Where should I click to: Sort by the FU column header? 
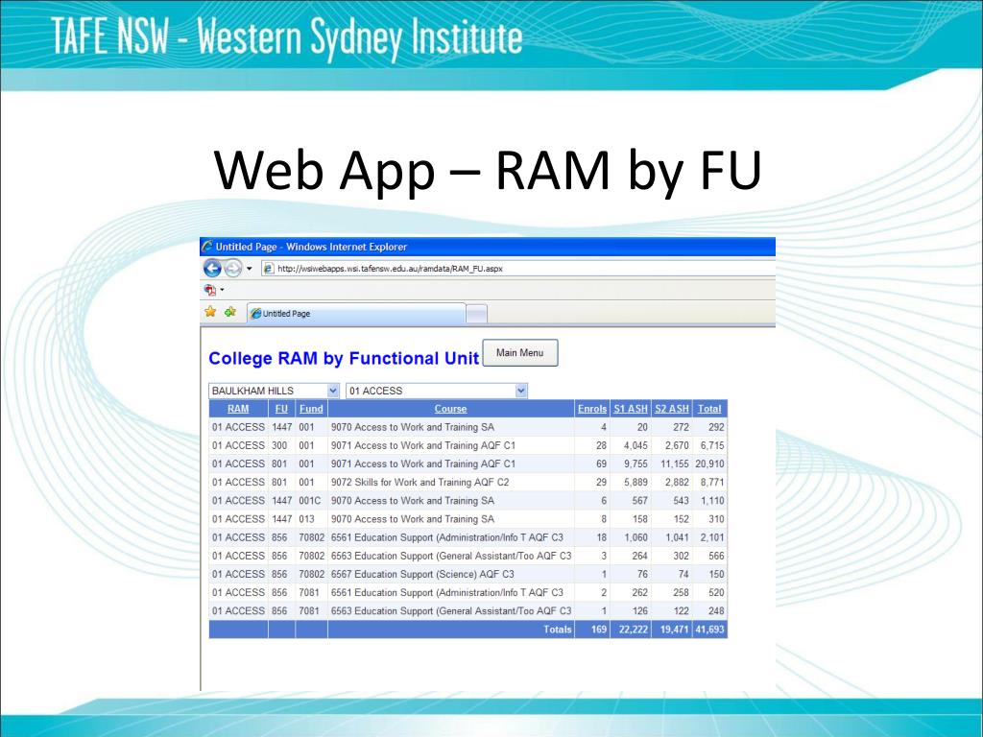[281, 409]
